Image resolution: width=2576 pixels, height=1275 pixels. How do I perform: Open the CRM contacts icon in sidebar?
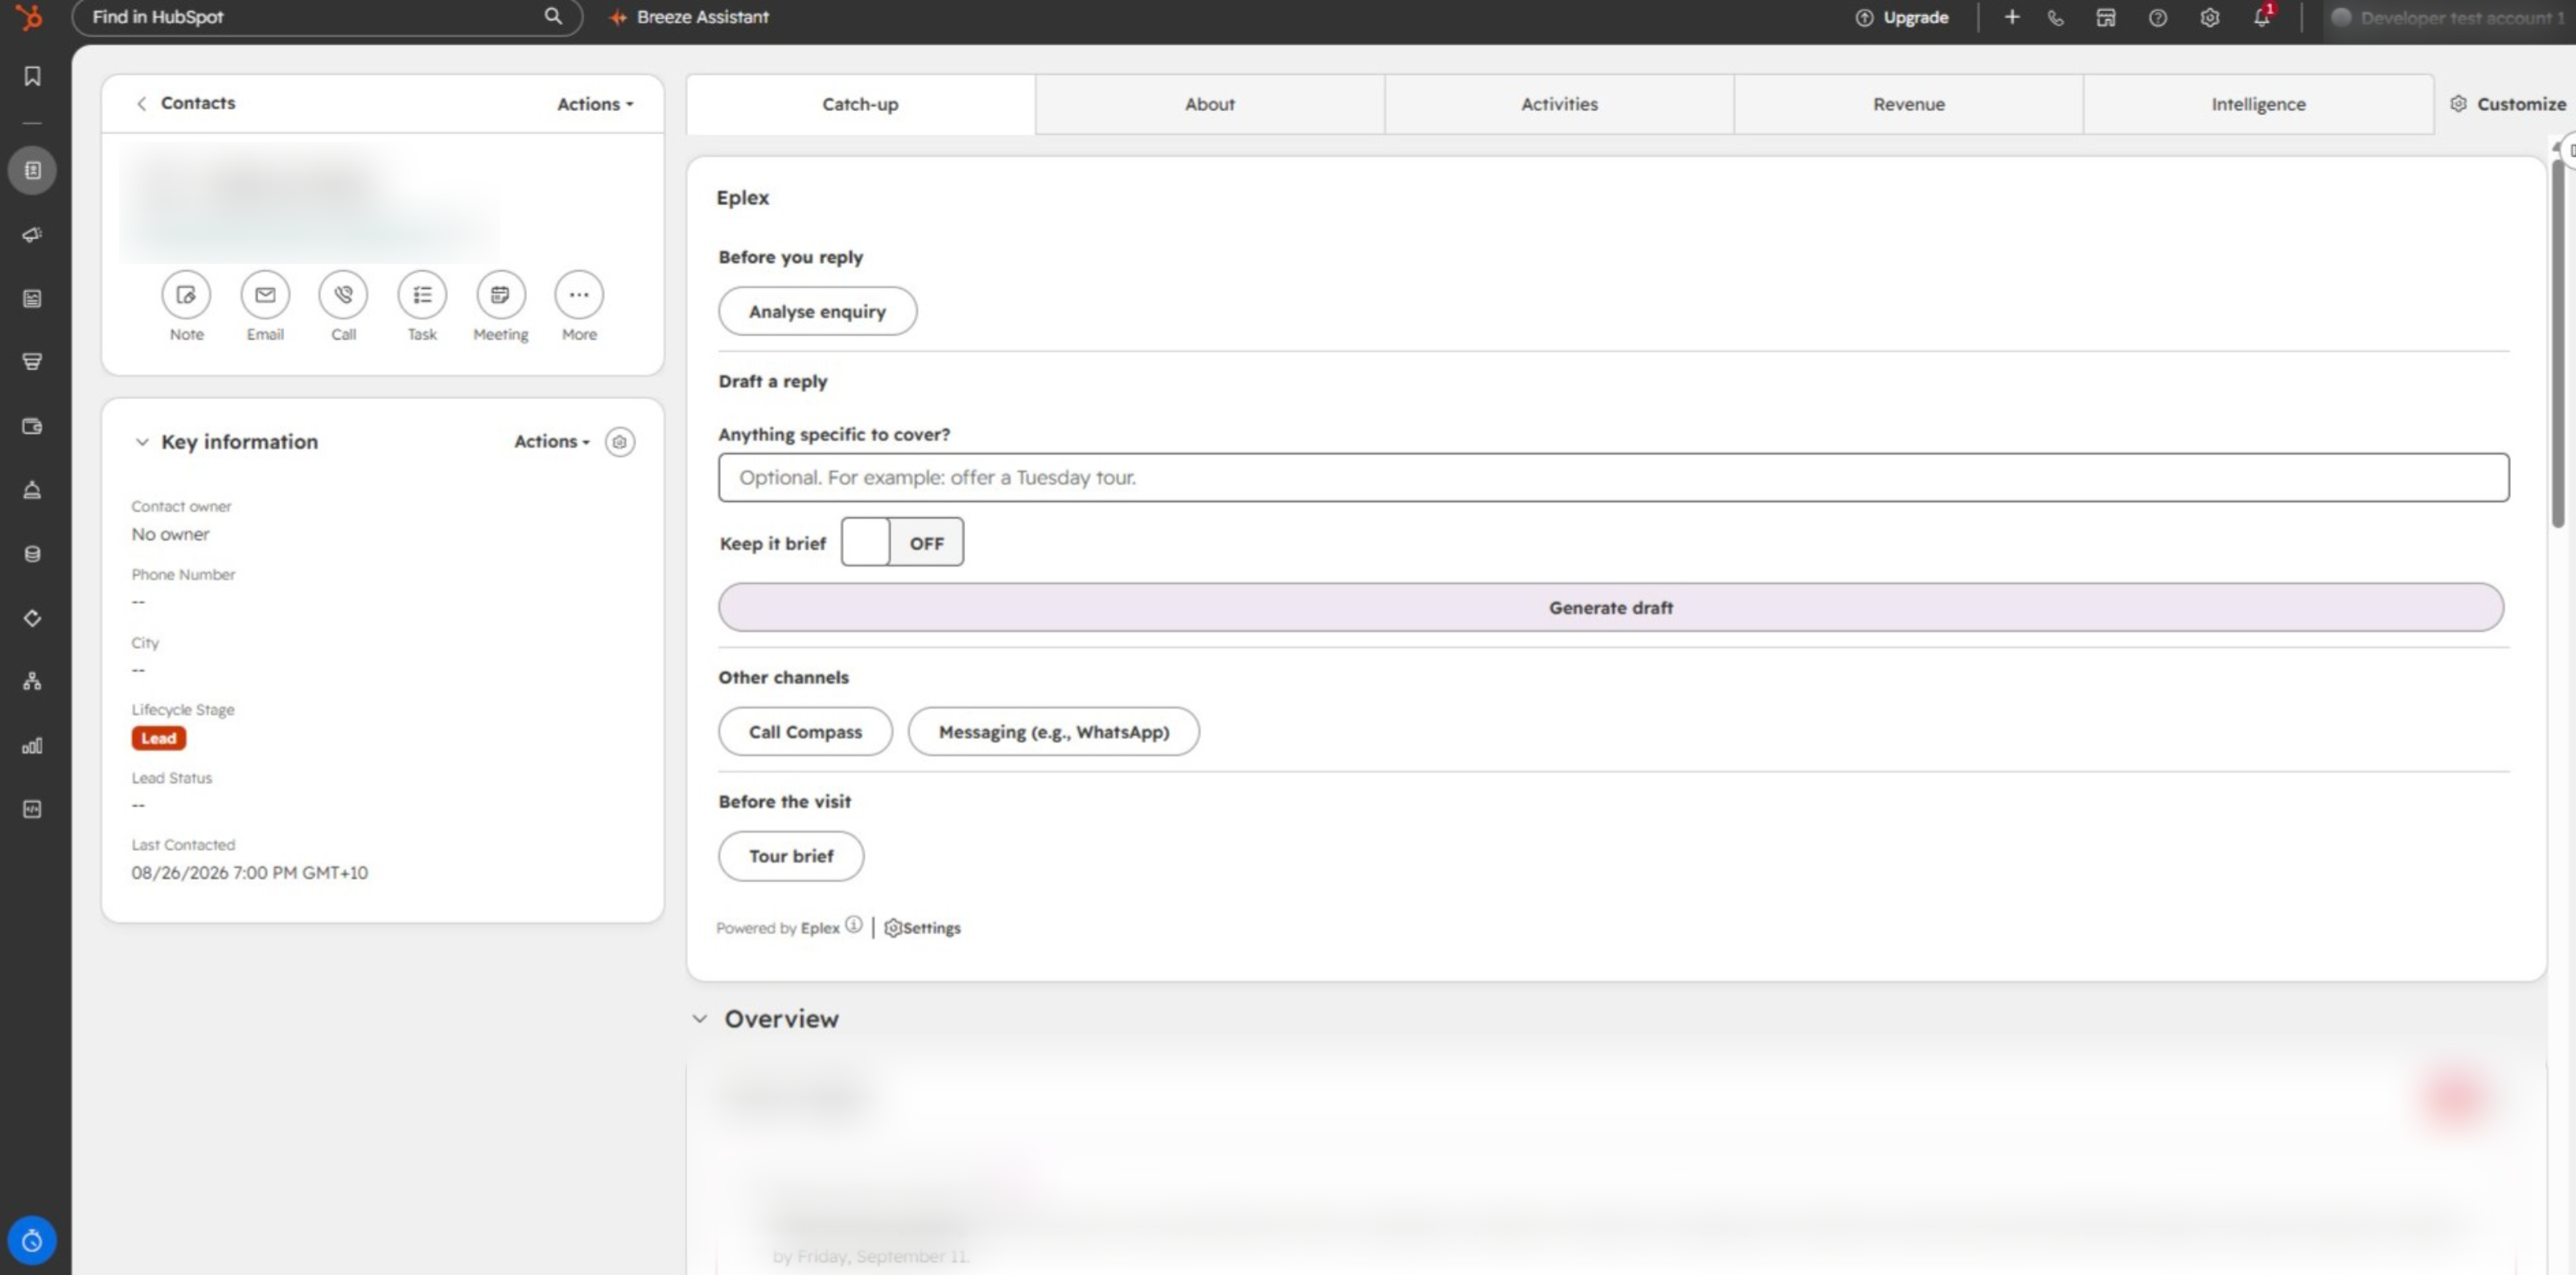32,170
